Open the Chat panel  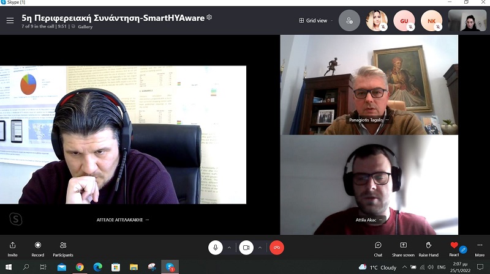point(378,245)
